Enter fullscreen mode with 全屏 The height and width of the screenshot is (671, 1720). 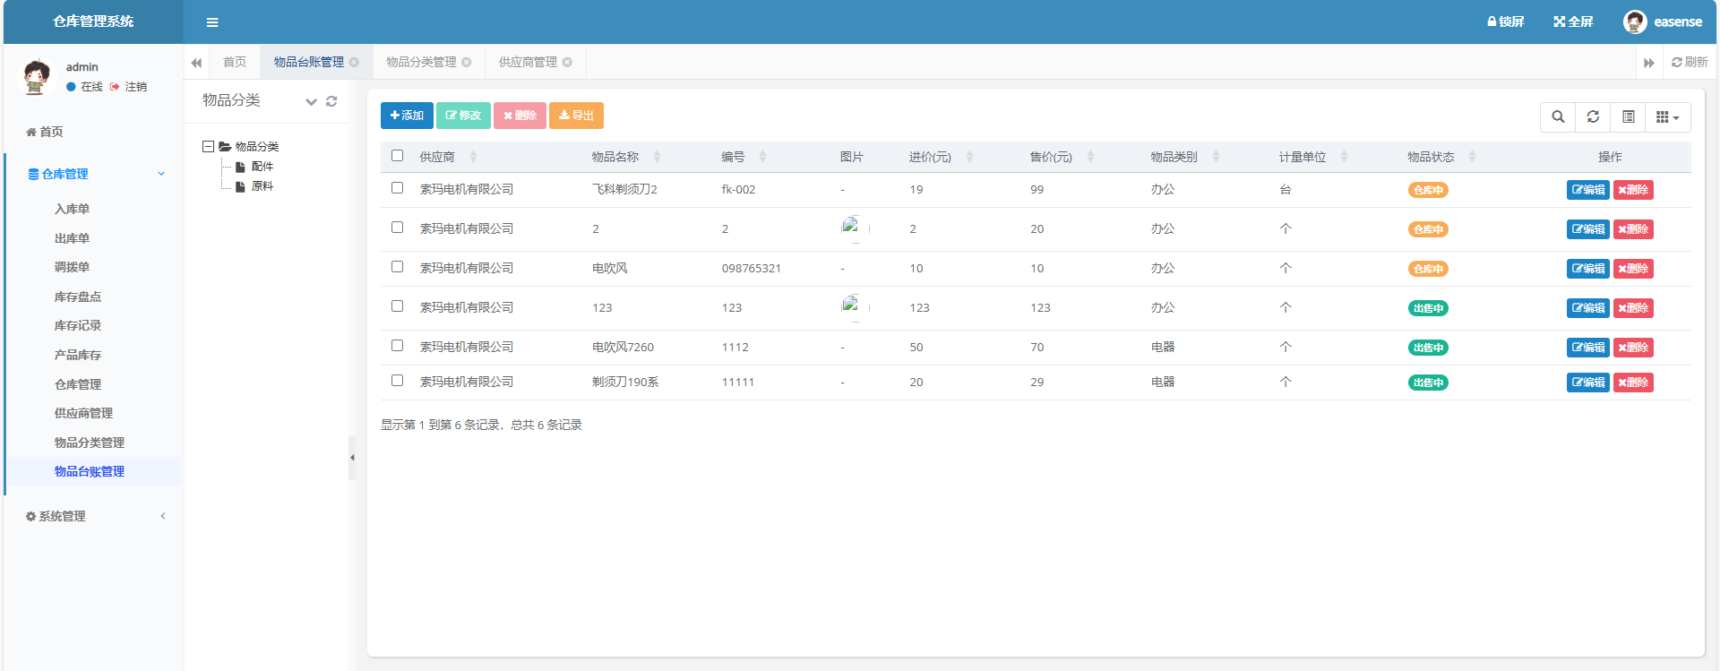tap(1573, 22)
